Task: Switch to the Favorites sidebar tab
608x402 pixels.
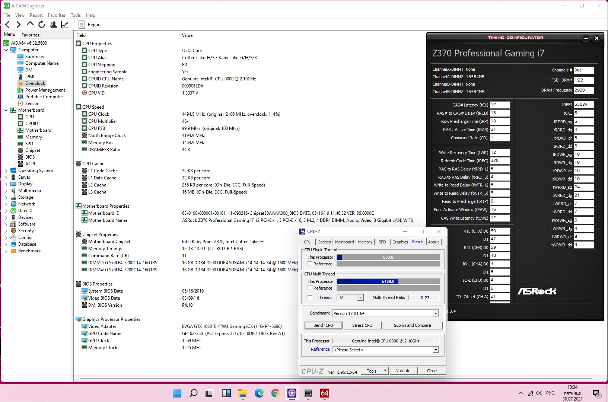Action: tap(30, 35)
